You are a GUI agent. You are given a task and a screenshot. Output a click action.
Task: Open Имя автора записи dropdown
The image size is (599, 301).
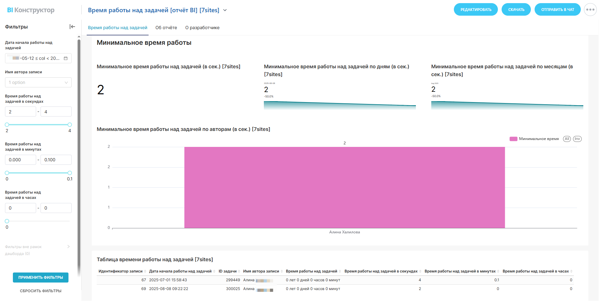pyautogui.click(x=38, y=82)
